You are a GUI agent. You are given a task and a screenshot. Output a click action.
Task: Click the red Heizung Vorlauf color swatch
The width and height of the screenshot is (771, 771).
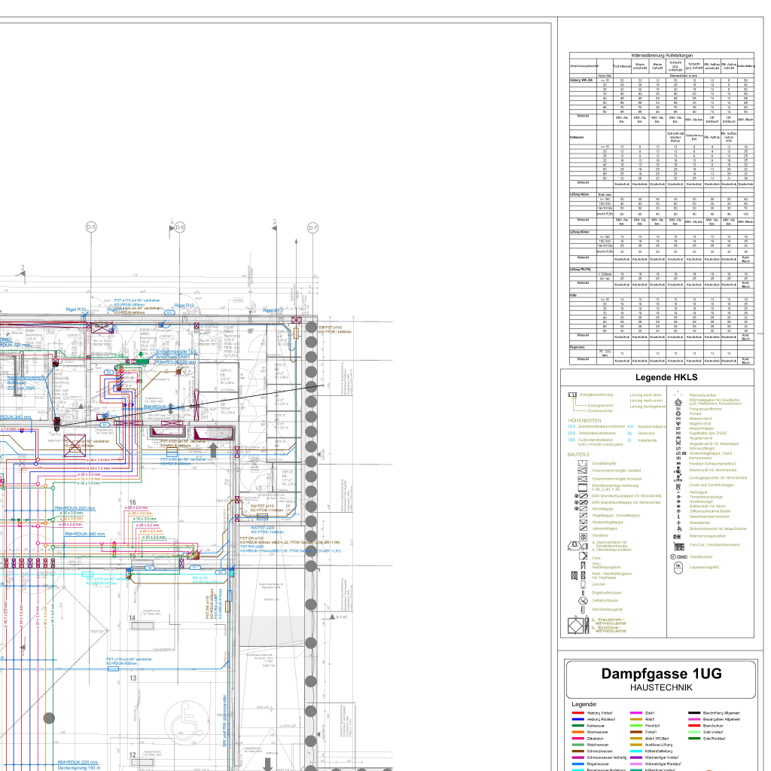coord(577,712)
